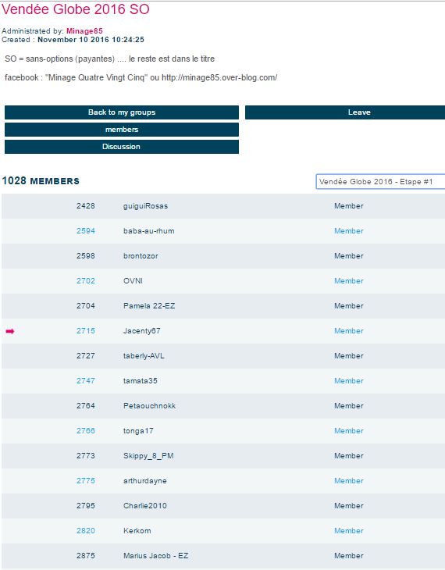The width and height of the screenshot is (445, 570).
Task: Select rank 2766 for tonga17
Action: 85,431
